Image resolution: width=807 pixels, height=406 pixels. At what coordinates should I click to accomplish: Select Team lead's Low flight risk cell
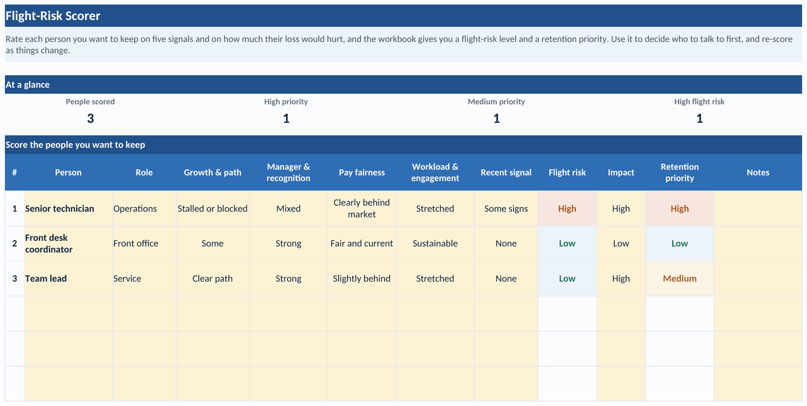567,279
